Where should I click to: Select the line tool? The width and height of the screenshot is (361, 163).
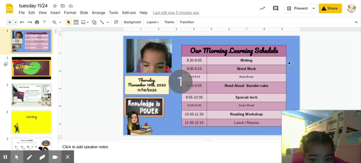click(x=102, y=22)
